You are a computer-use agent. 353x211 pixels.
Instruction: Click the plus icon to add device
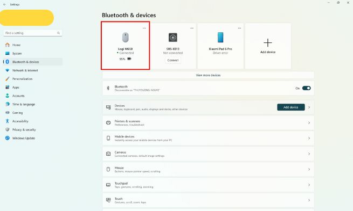tap(268, 42)
